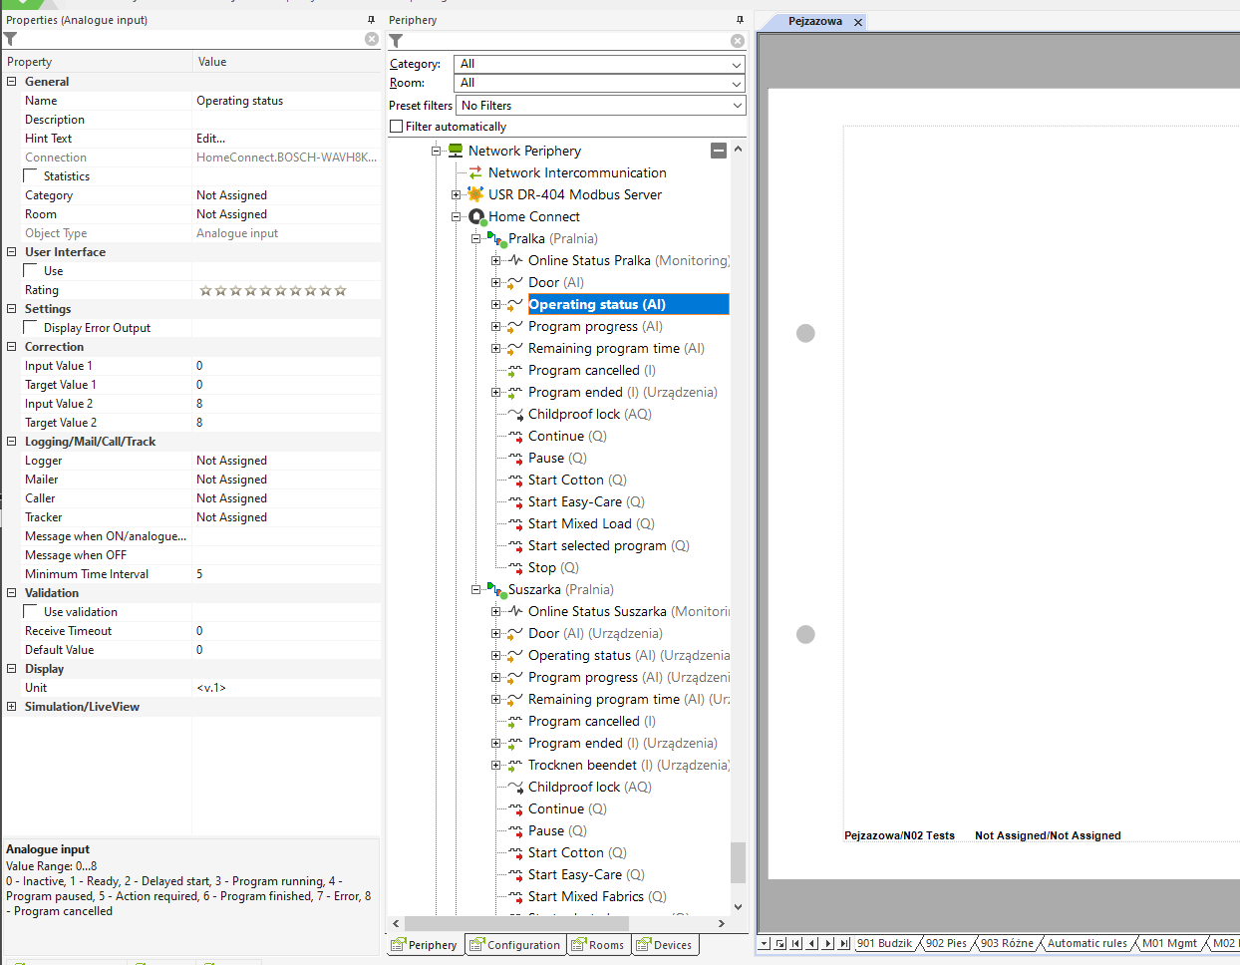1240x965 pixels.
Task: Click the Network Periphery computer icon
Action: (x=456, y=151)
